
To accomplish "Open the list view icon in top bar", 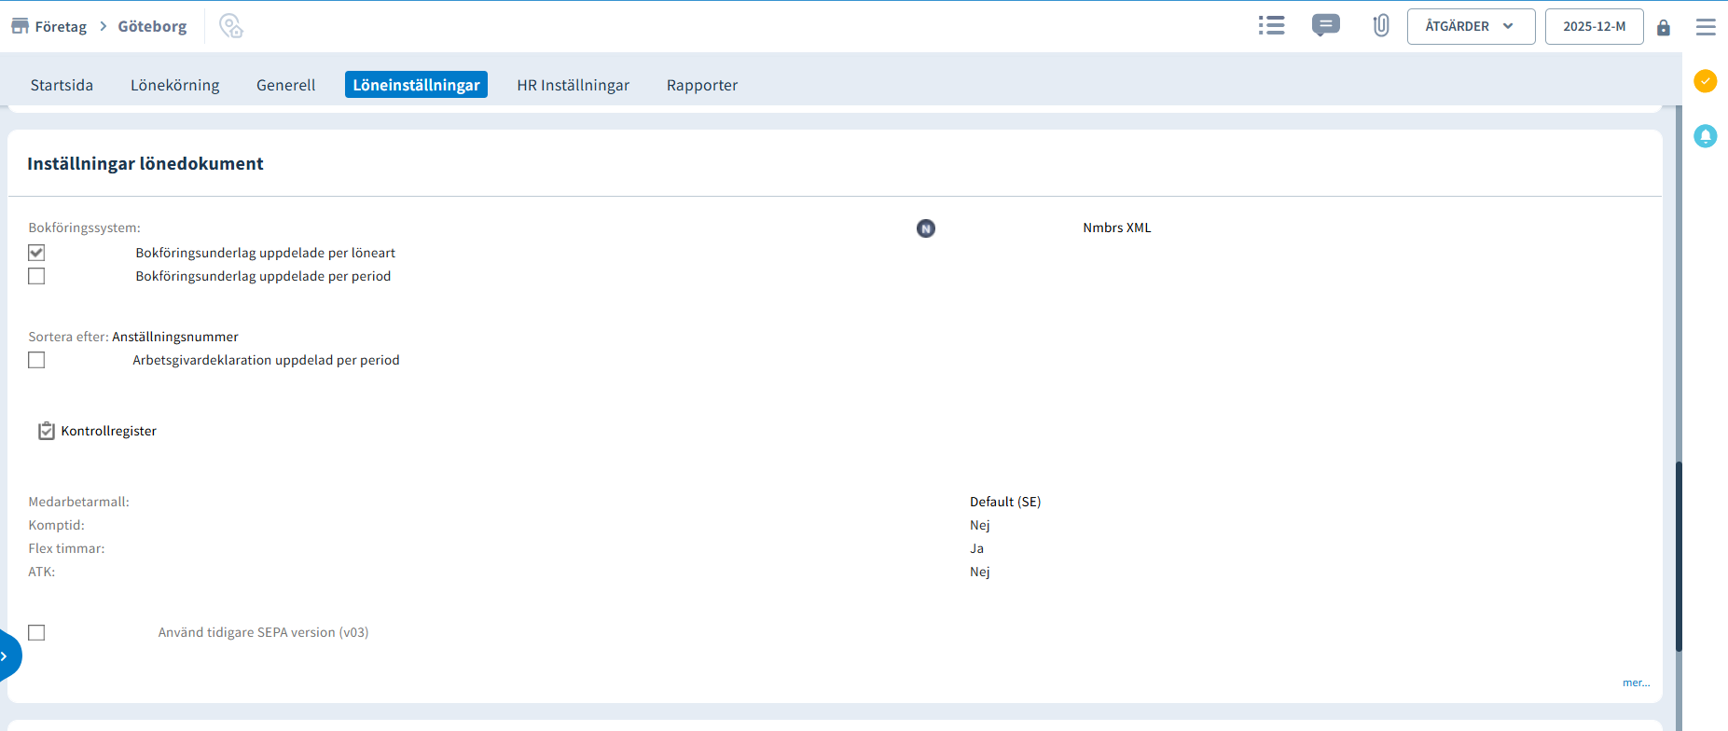I will [1271, 26].
